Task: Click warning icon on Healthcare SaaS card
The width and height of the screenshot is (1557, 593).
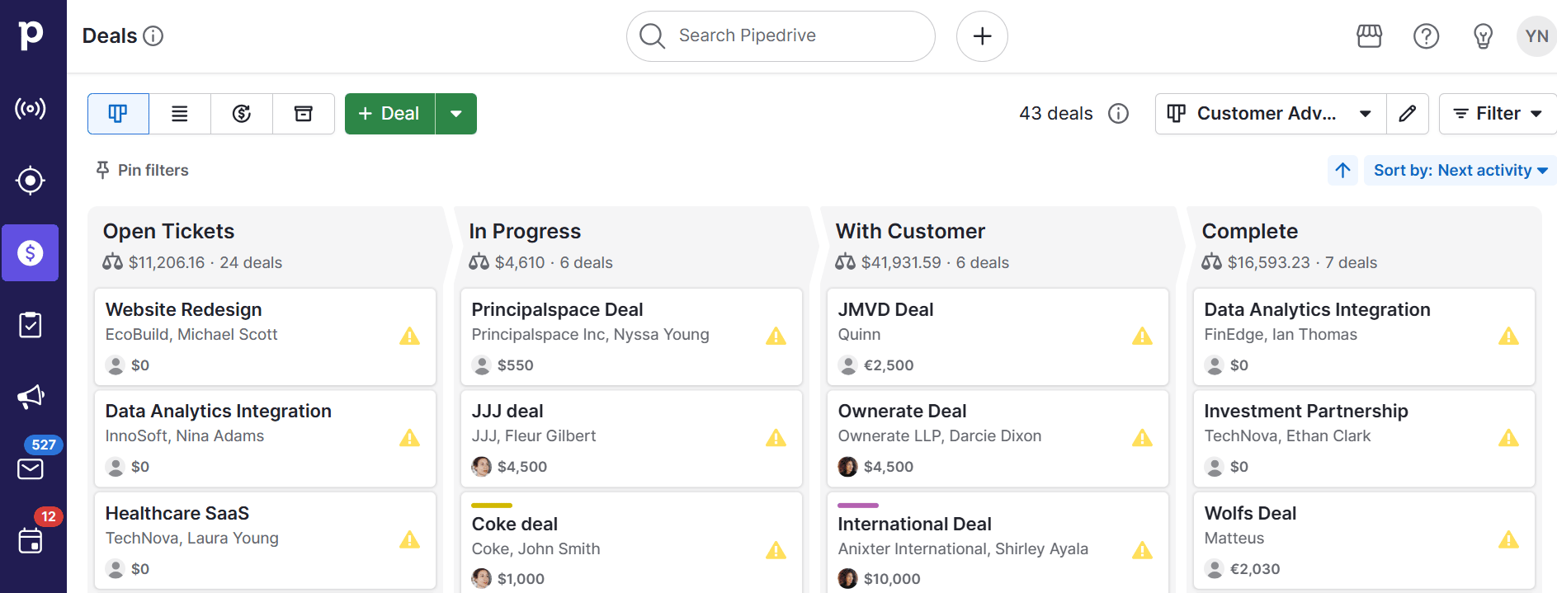Action: (410, 539)
